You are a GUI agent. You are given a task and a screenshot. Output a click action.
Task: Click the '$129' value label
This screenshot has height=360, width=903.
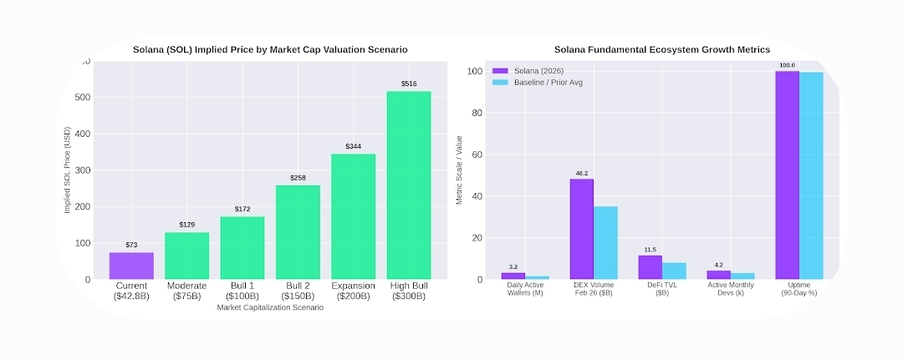click(187, 225)
